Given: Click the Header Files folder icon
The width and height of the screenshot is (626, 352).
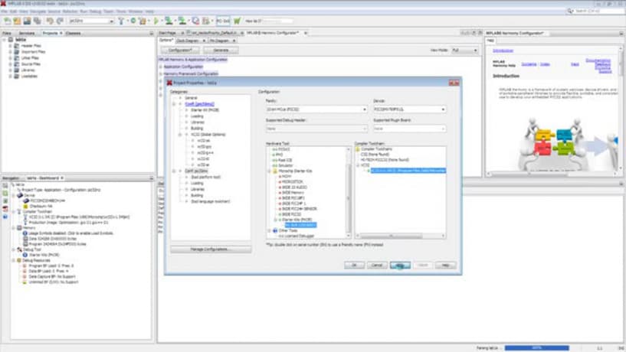Looking at the screenshot, I should point(17,45).
